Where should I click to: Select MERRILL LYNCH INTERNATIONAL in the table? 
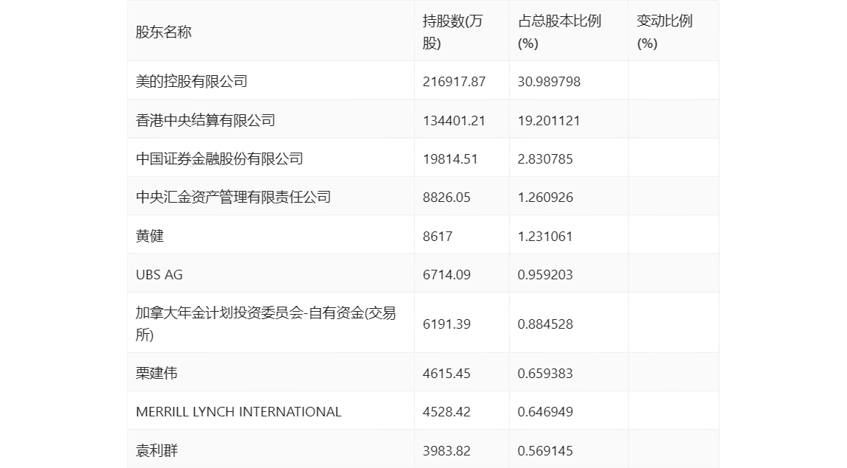(x=238, y=412)
